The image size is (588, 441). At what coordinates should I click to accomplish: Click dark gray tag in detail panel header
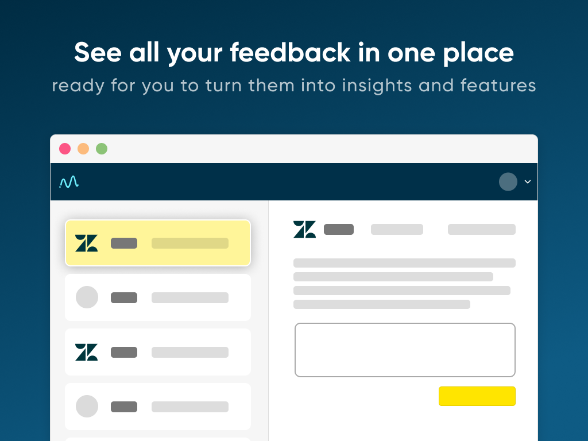tap(339, 230)
